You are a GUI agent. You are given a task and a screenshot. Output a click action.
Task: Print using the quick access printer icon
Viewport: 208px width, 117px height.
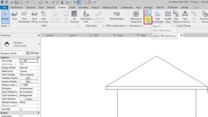(41, 2)
